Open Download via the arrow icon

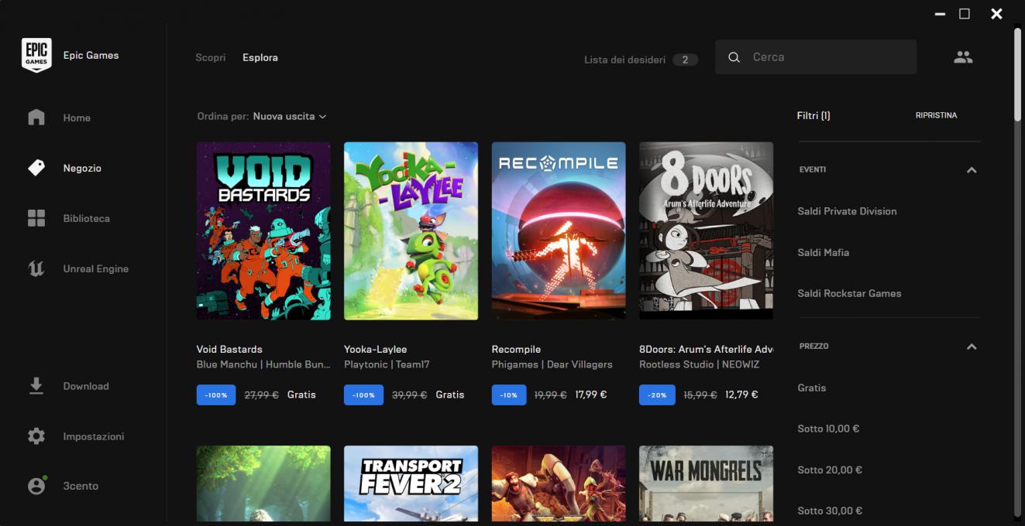[36, 386]
